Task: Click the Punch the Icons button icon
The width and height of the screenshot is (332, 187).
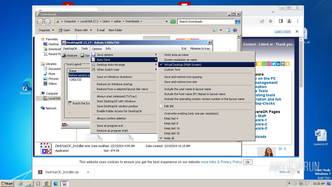Action: tap(70, 103)
